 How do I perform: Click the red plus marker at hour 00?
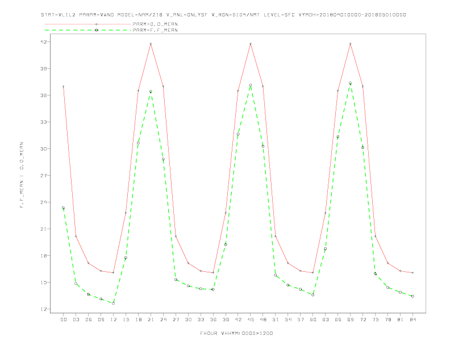pyautogui.click(x=64, y=86)
